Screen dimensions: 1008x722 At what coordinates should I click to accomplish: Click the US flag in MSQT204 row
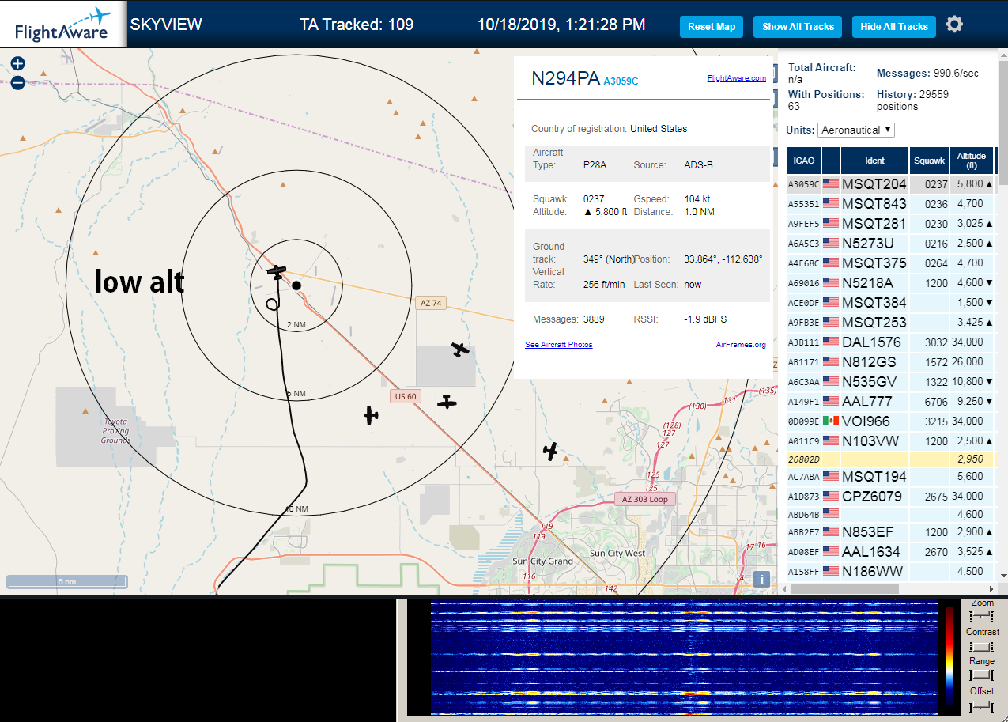[830, 183]
